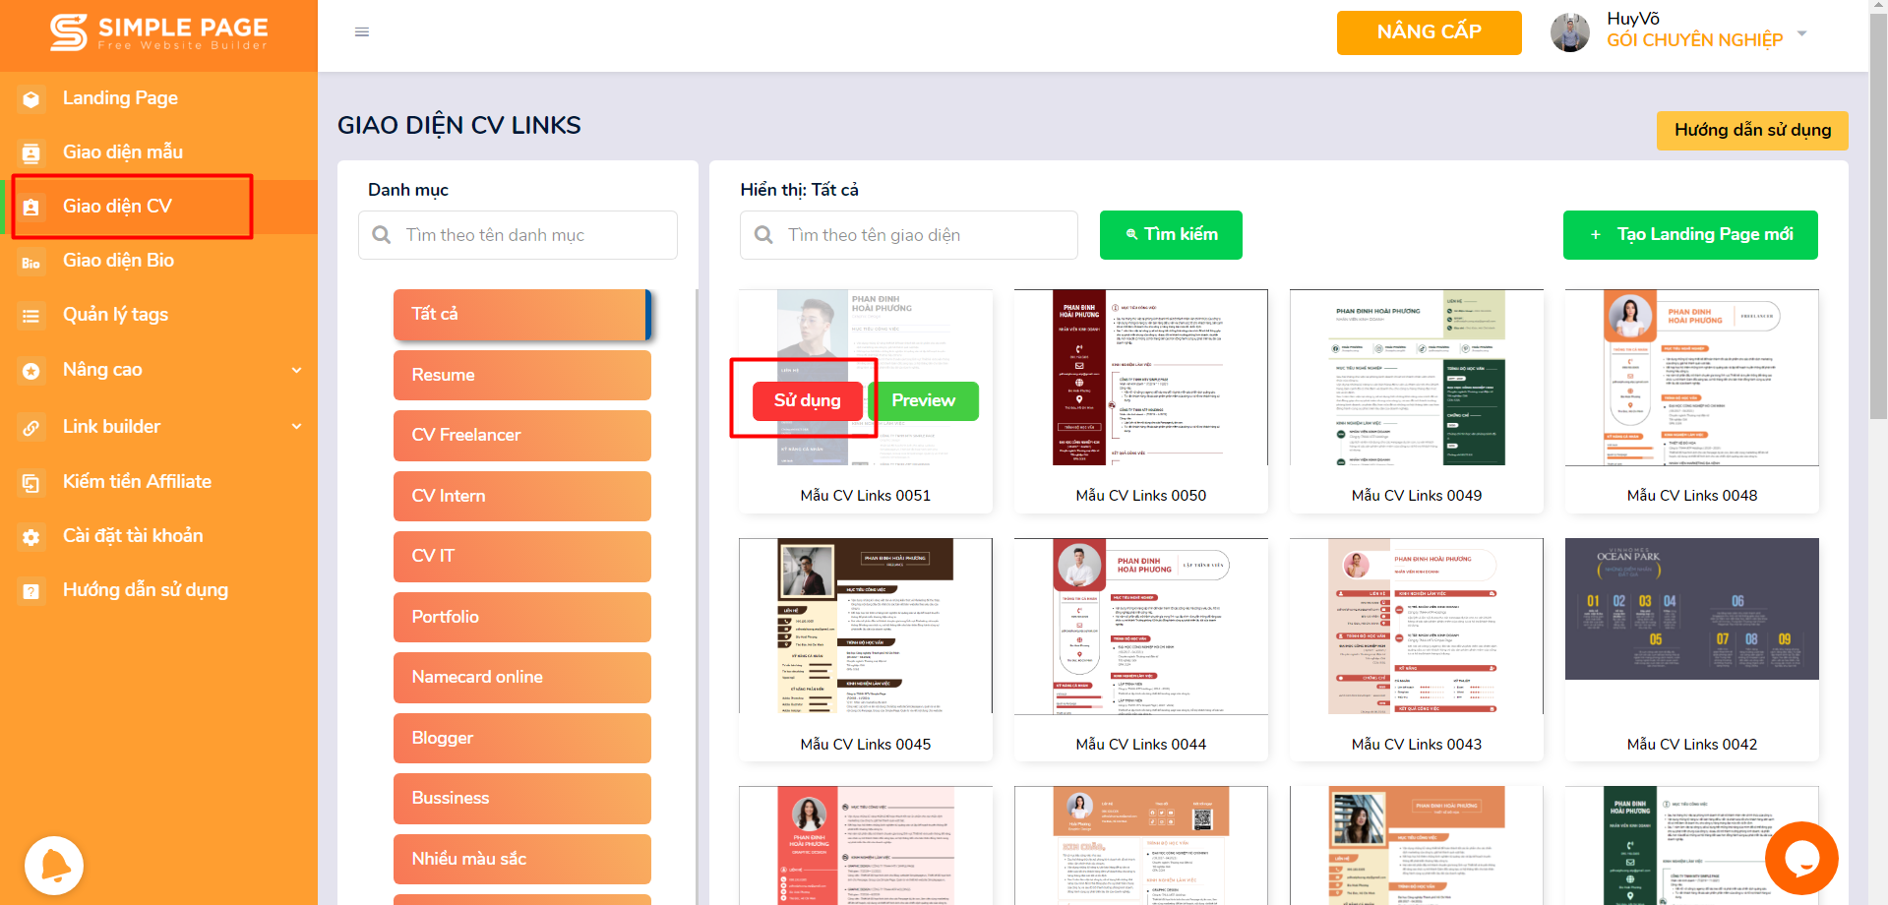Screen dimensions: 1888x905
Task: Click the Giao diện Bio icon
Action: [x=31, y=263]
